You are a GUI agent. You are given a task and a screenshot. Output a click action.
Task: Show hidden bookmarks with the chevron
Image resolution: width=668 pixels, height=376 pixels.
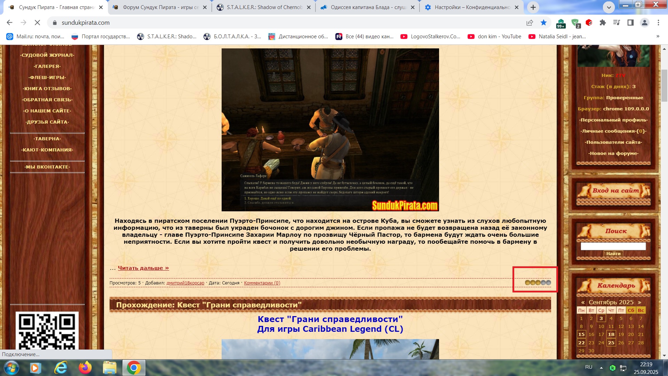click(658, 36)
